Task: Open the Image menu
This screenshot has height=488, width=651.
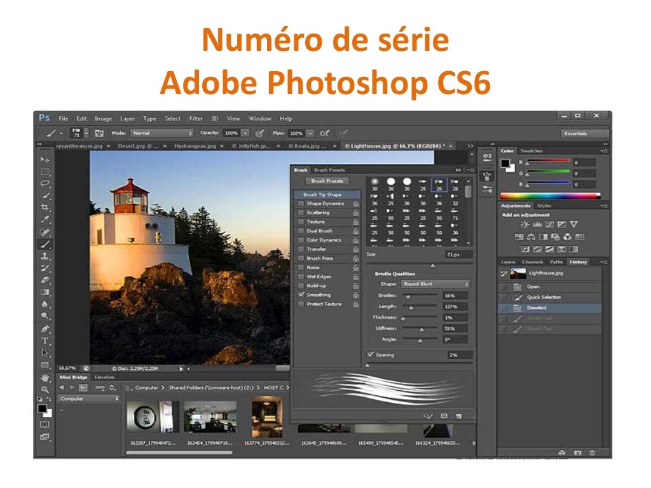Action: pyautogui.click(x=104, y=119)
